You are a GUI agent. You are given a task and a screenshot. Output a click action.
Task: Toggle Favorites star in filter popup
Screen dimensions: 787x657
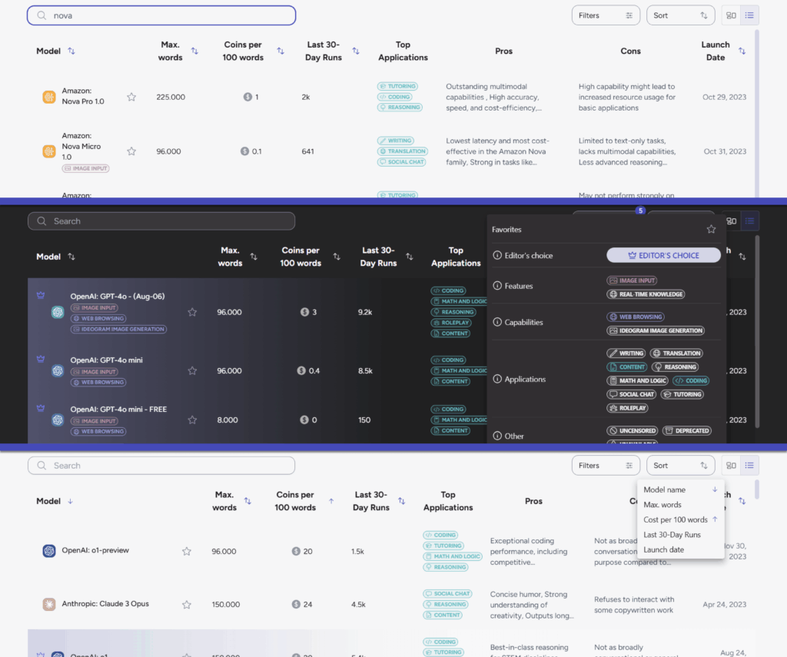click(711, 229)
